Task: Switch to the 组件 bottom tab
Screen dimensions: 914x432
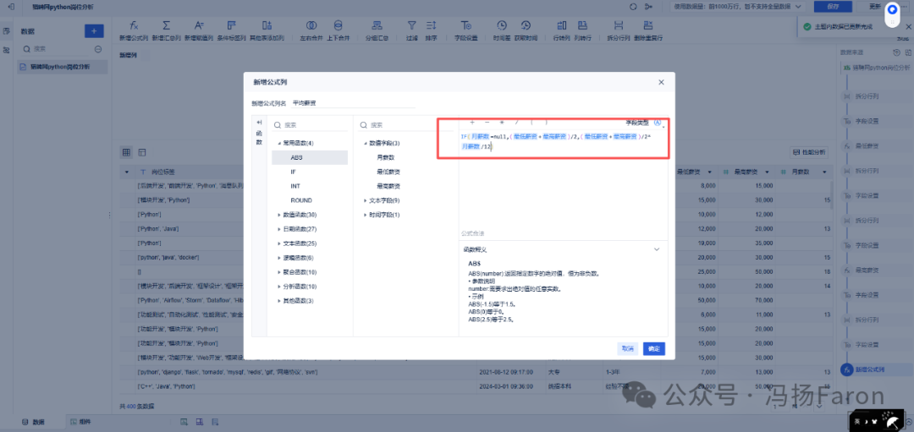Action: pos(80,422)
